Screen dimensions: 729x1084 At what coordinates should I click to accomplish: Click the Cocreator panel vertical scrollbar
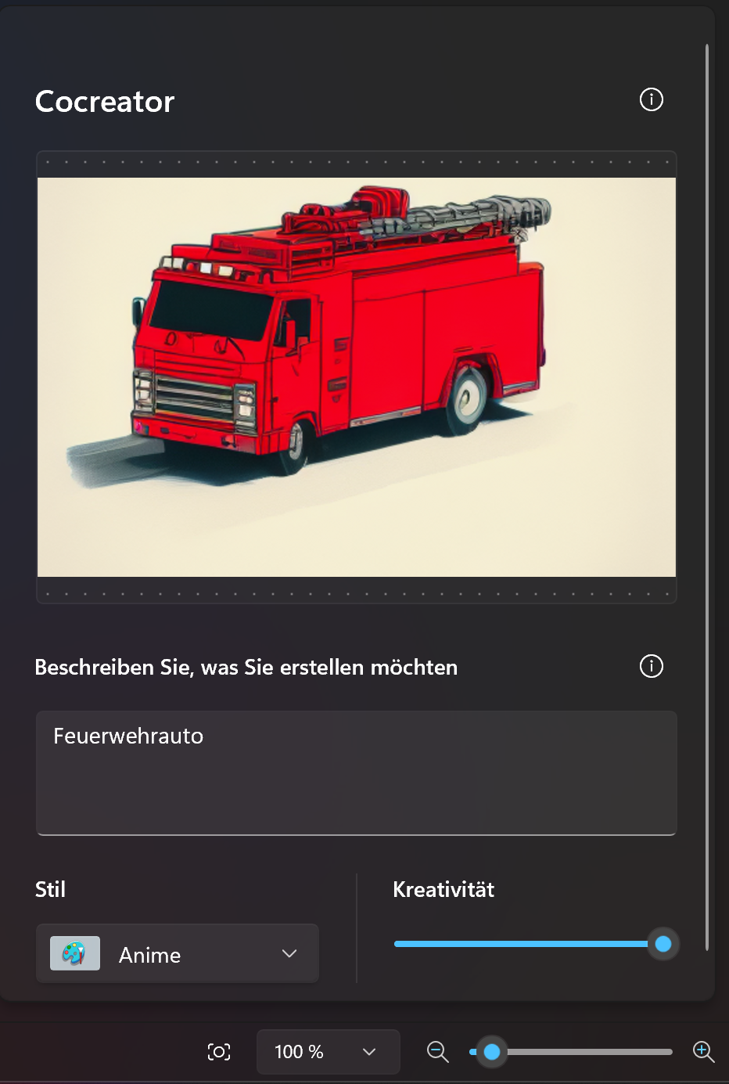(706, 497)
